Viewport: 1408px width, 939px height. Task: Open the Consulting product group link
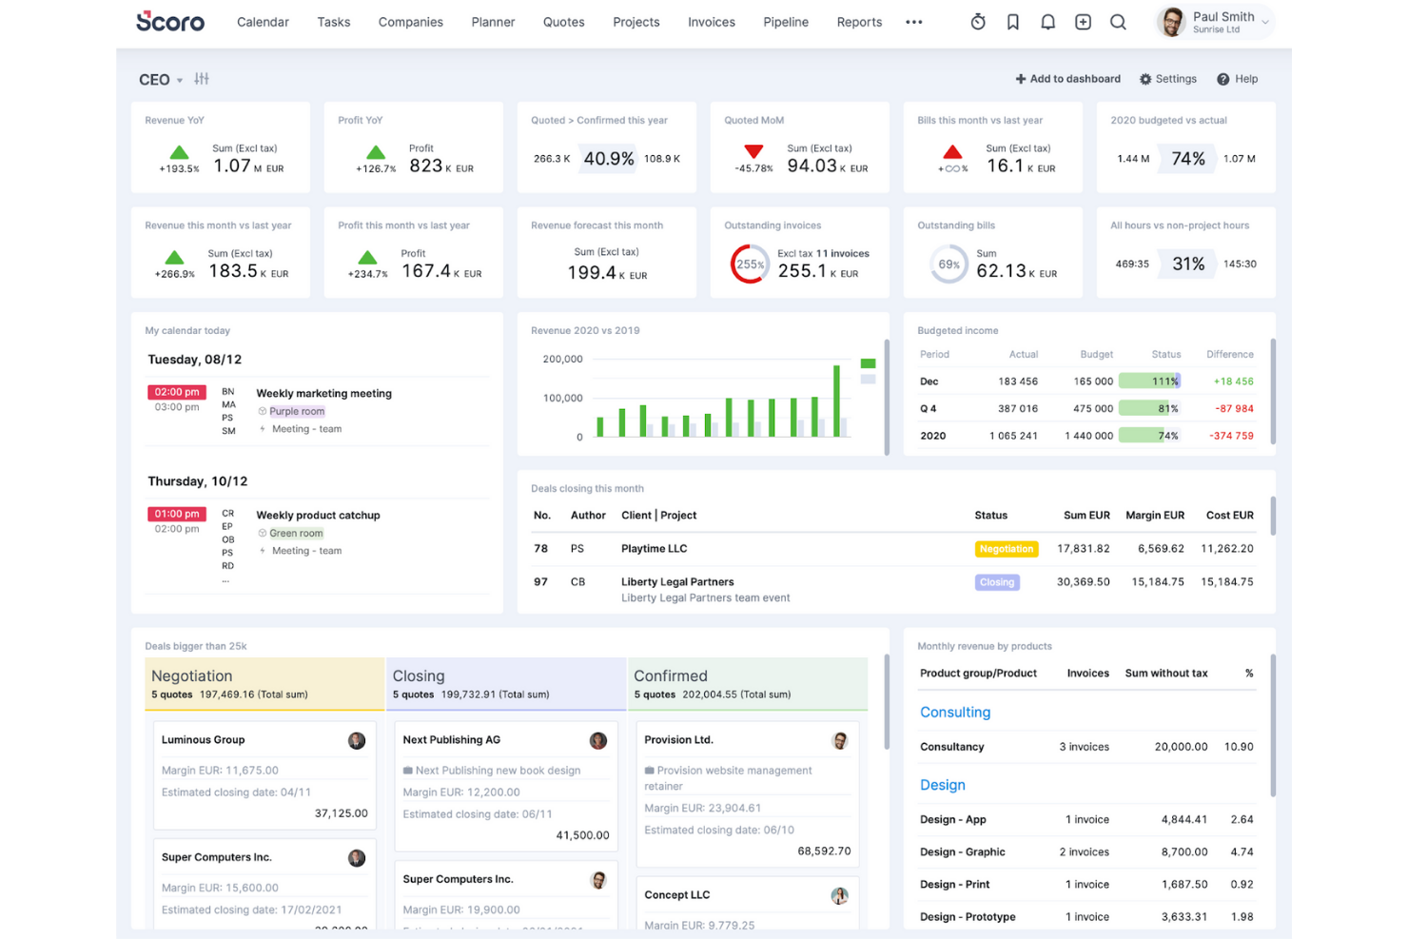pos(955,712)
